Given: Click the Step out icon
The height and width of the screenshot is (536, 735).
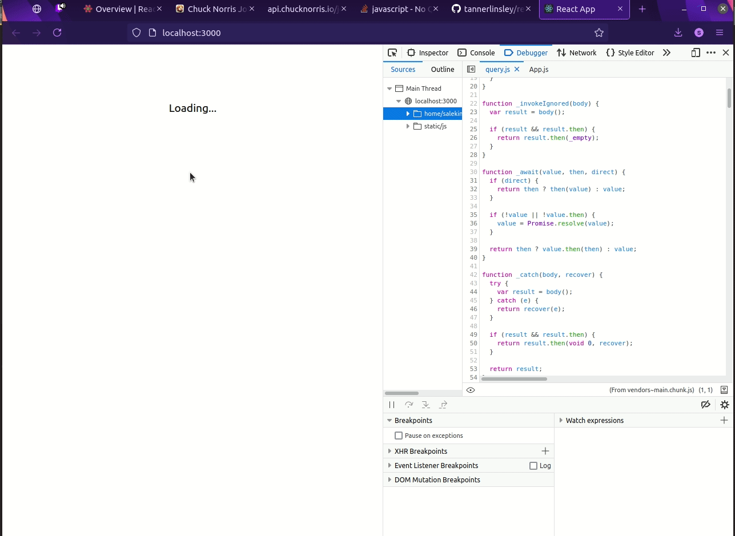Looking at the screenshot, I should pos(443,405).
